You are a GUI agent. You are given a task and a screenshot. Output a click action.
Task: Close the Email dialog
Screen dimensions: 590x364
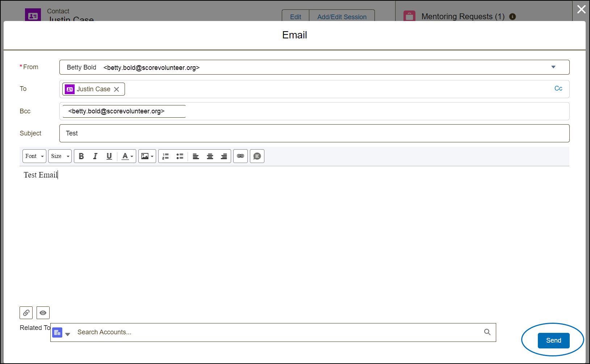click(x=581, y=9)
